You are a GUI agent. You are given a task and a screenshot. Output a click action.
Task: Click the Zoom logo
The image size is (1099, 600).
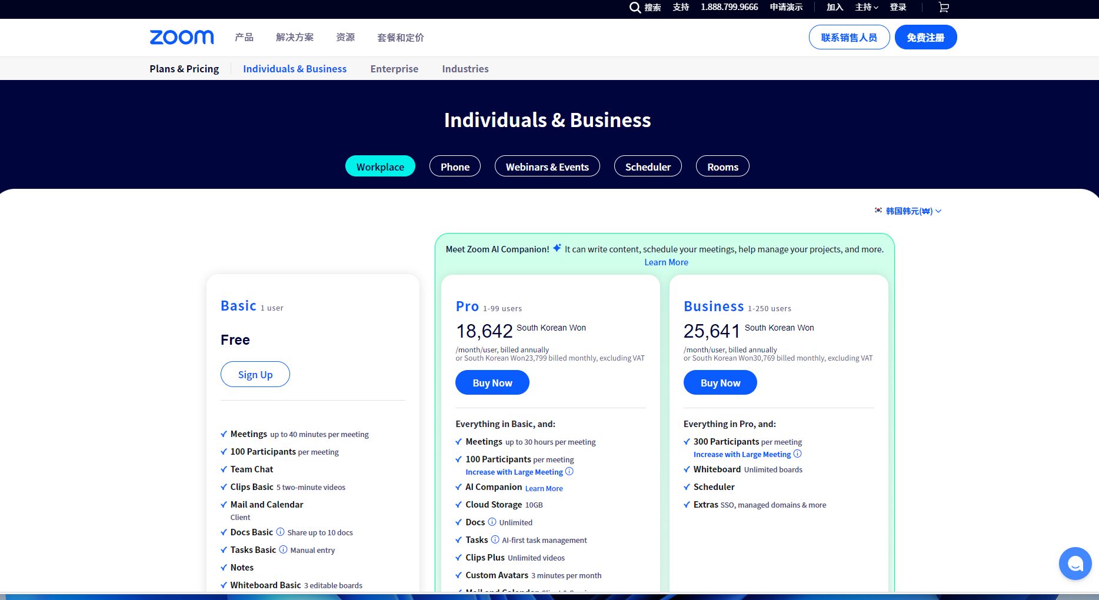(x=182, y=37)
